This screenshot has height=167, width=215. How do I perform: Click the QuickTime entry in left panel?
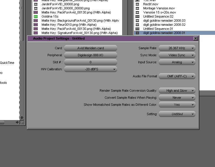tap(7, 63)
